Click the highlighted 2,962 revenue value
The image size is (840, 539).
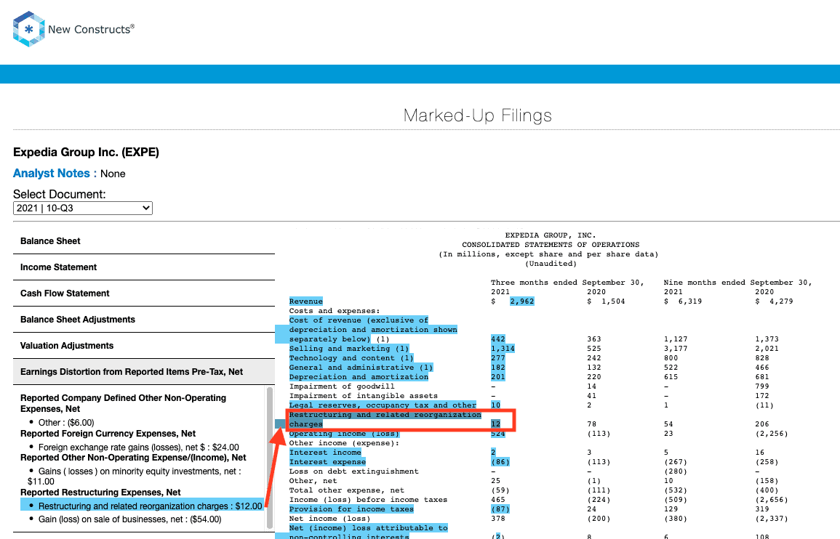[x=521, y=301]
